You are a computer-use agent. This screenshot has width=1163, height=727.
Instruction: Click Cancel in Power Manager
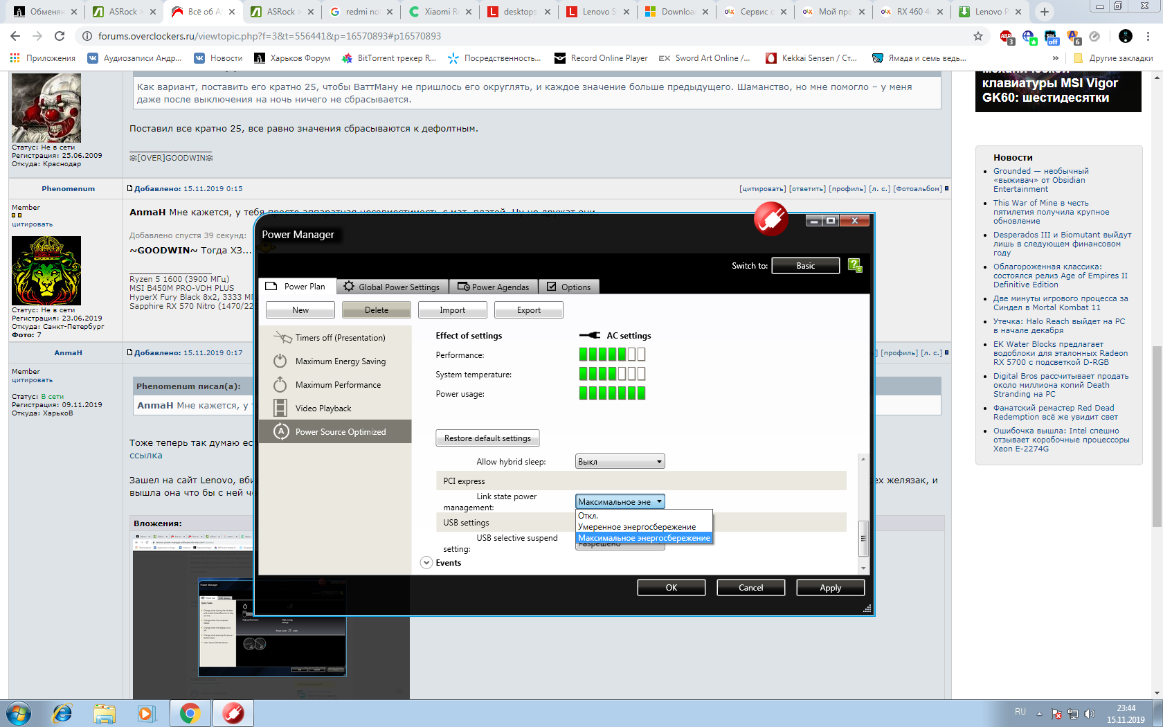pyautogui.click(x=751, y=588)
